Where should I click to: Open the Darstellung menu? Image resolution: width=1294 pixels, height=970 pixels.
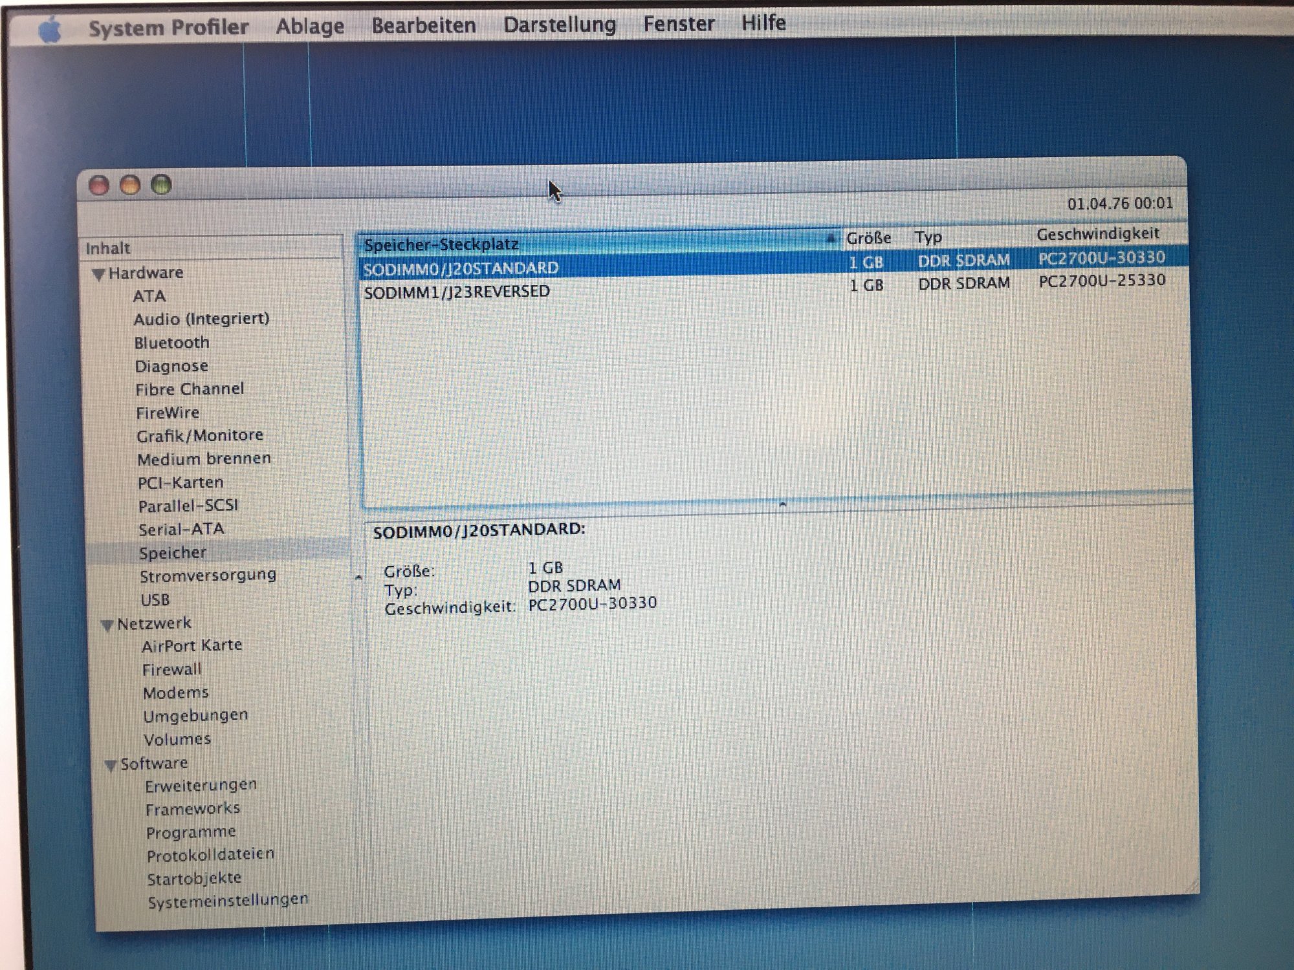click(560, 25)
